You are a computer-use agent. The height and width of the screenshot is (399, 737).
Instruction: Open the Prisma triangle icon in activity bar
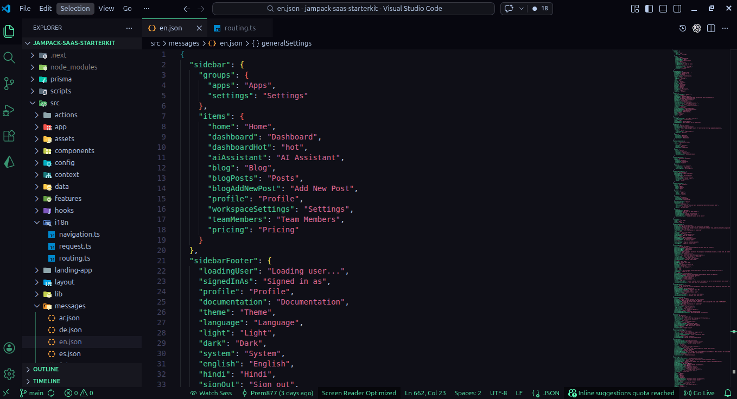[9, 162]
